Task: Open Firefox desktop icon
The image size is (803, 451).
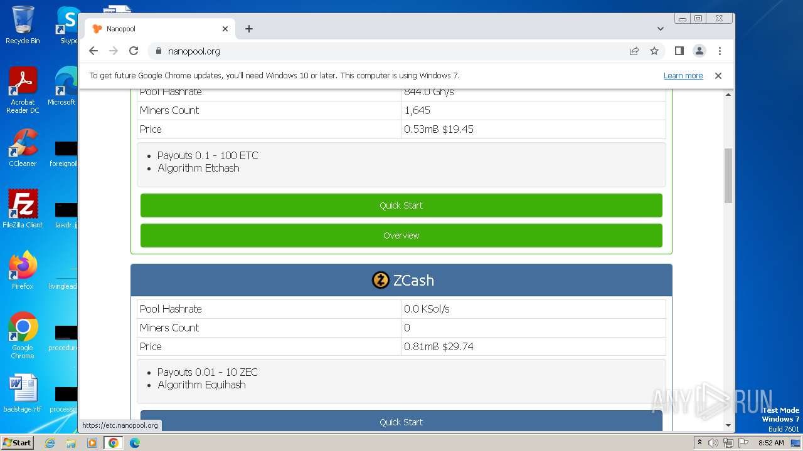Action: 23,271
